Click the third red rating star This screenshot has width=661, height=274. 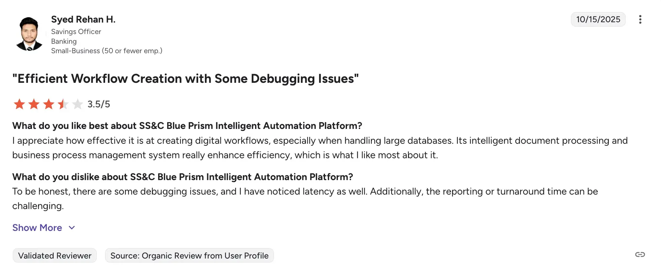pyautogui.click(x=49, y=104)
